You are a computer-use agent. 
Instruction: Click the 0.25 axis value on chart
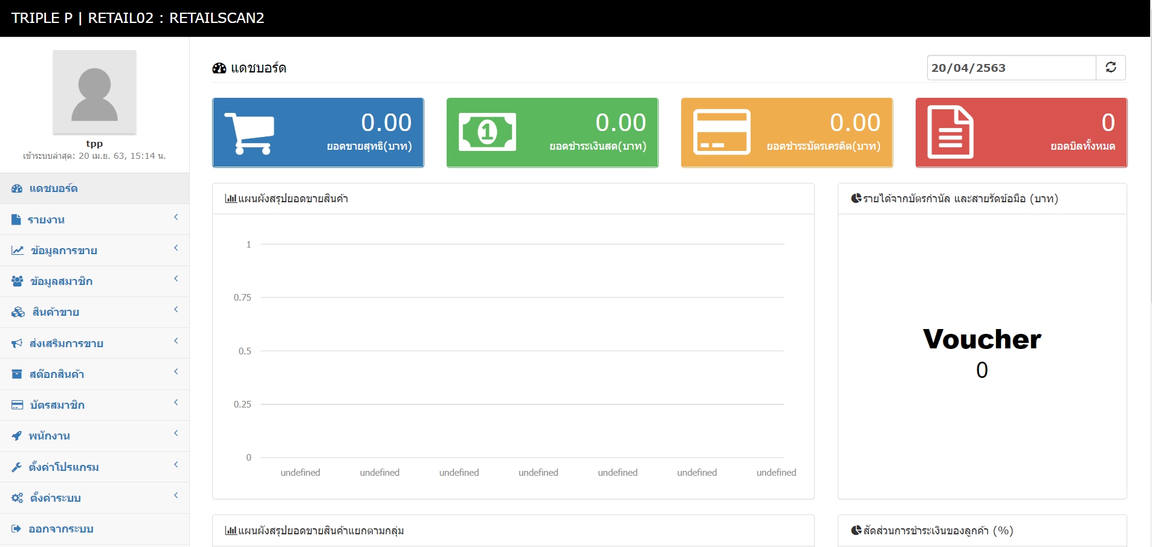click(242, 404)
